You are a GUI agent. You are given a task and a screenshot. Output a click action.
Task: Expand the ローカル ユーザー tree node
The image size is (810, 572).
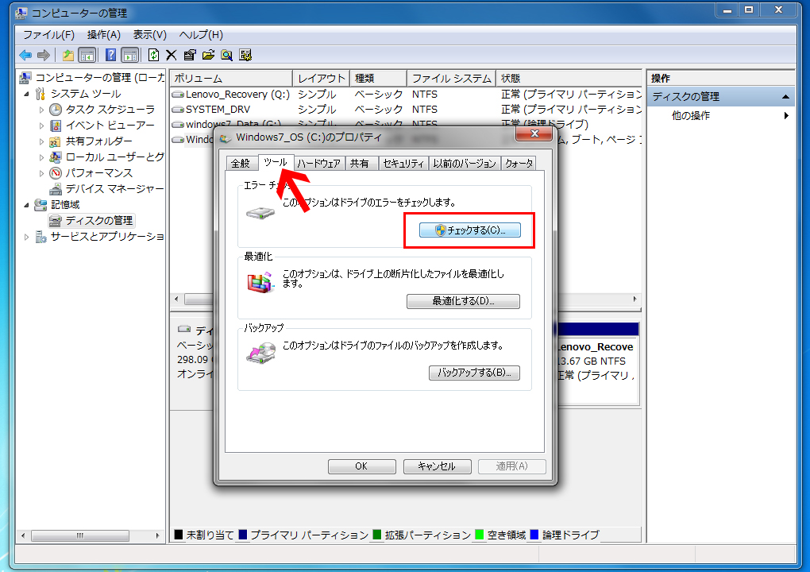coord(42,157)
